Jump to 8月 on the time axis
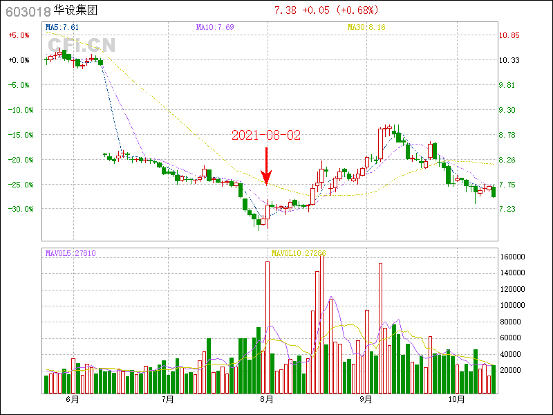 coord(267,399)
